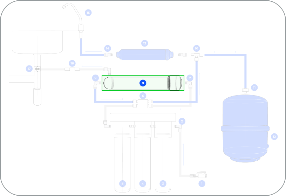Select marker 6 above the four-way valve

[x=142, y=96]
